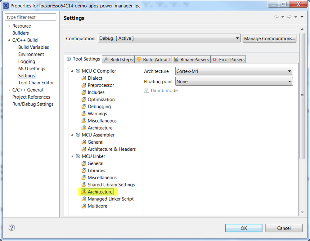The height and width of the screenshot is (241, 310).
Task: Click the Cancel button
Action: (x=284, y=228)
